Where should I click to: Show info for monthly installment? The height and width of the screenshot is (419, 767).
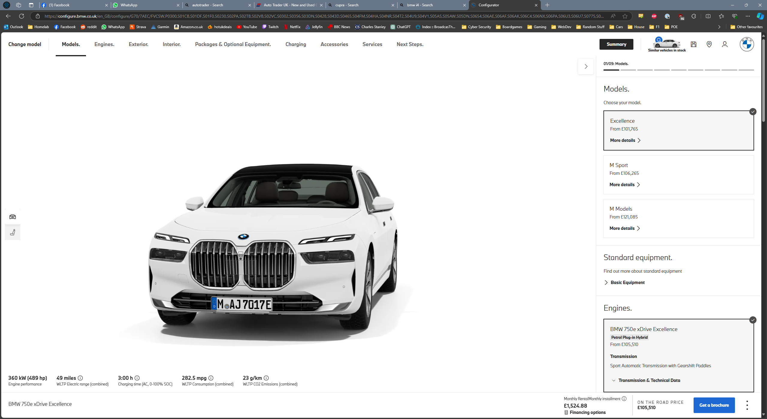[x=624, y=399]
